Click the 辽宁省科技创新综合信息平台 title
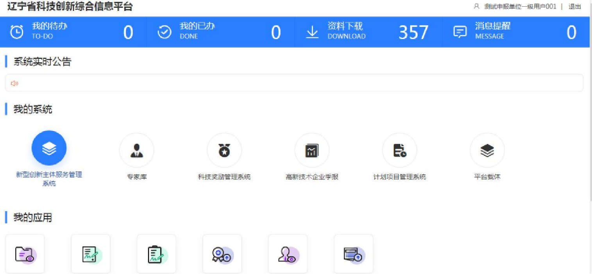 point(70,6)
